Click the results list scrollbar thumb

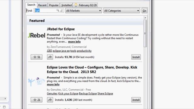(145, 33)
